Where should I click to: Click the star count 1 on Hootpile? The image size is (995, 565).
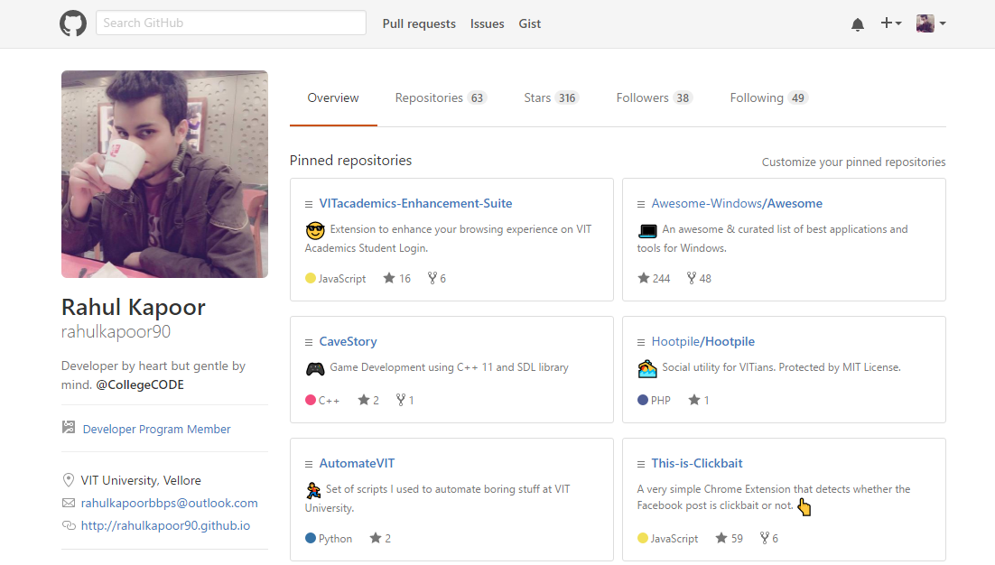(699, 400)
